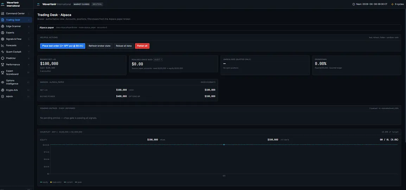Toggle the trade entry legend item
The width and height of the screenshot is (406, 190).
tap(56, 182)
